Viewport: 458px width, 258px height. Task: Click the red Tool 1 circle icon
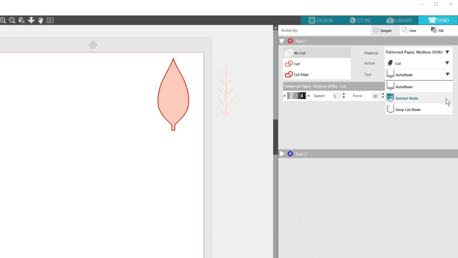(x=290, y=41)
